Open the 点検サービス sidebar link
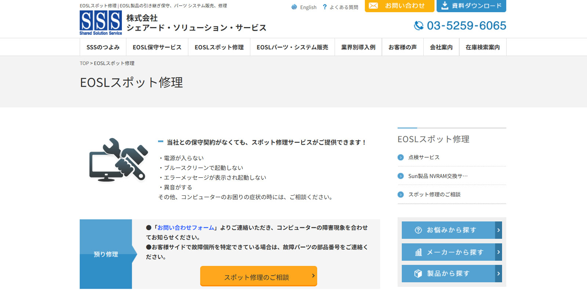Screen dimensions: 587x292 click(x=424, y=158)
